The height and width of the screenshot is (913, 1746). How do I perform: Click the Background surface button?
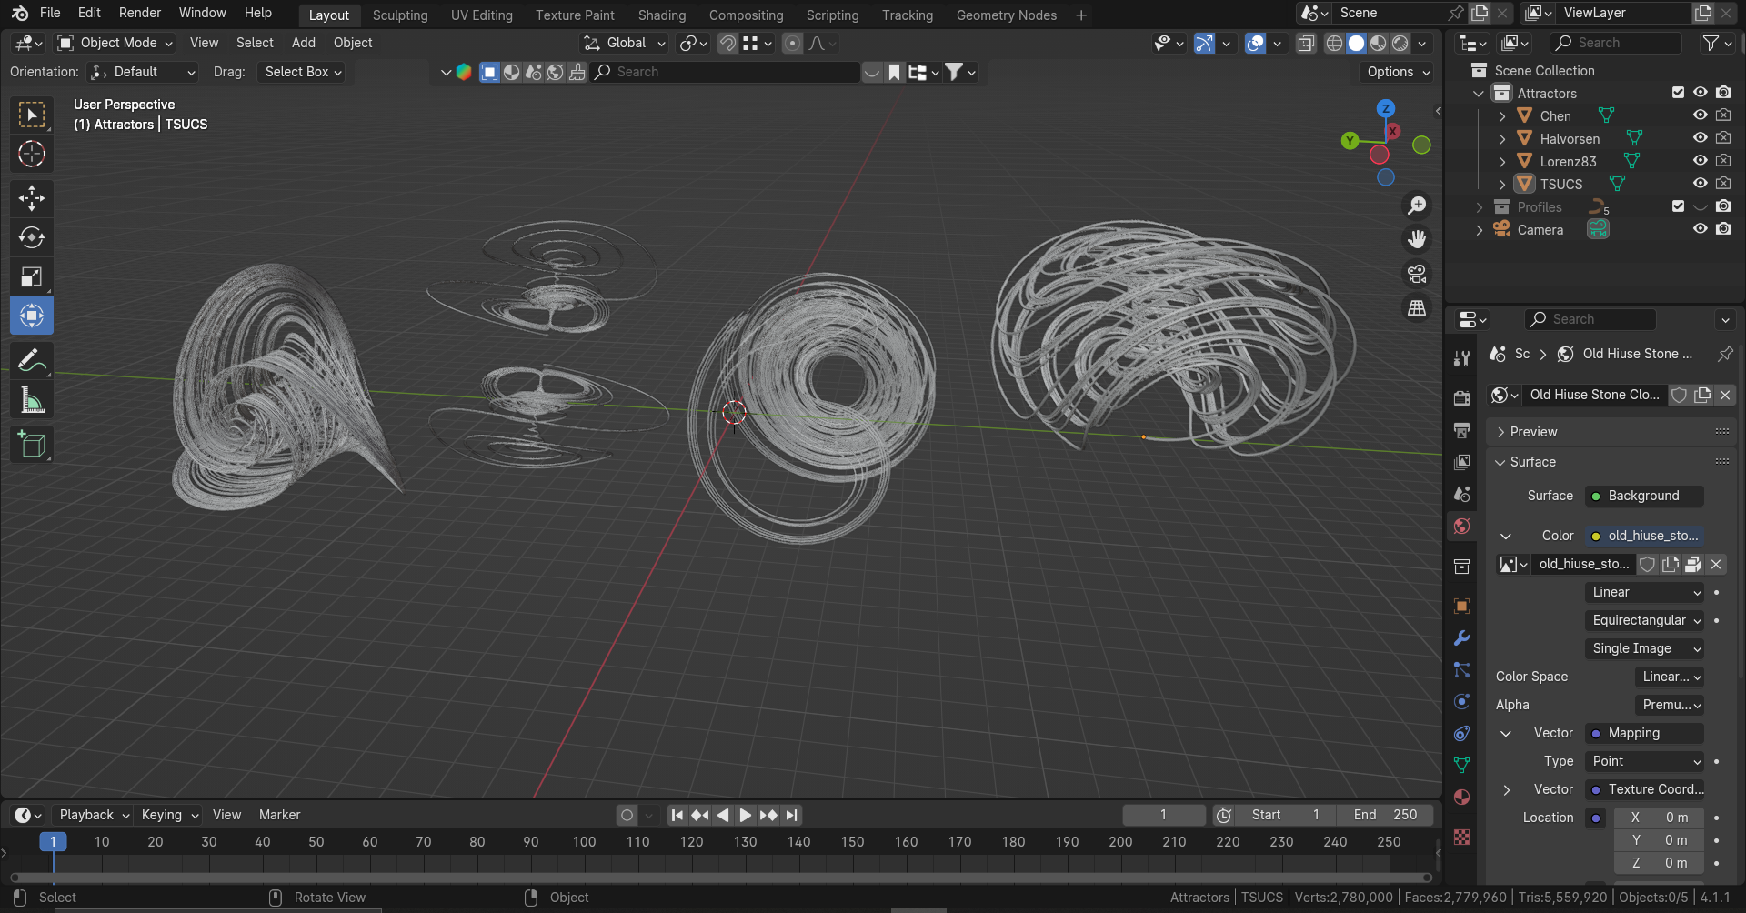coord(1642,496)
